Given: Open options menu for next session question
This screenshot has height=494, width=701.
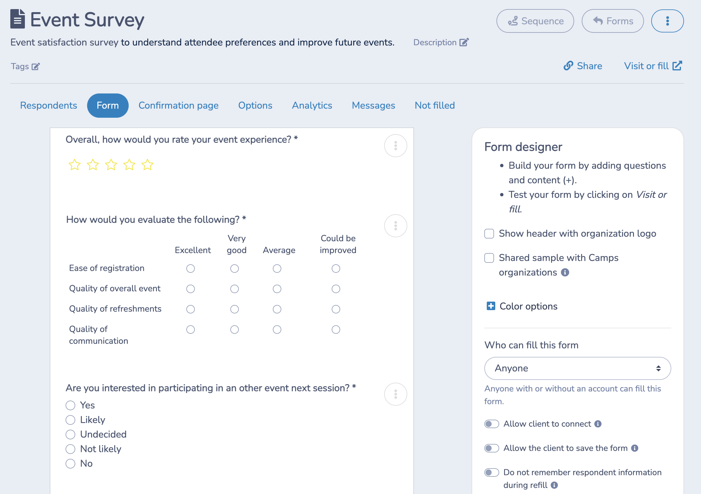Looking at the screenshot, I should tap(395, 394).
